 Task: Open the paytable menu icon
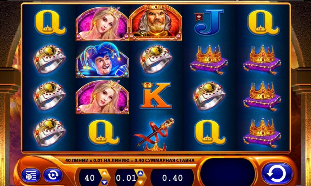31,175
